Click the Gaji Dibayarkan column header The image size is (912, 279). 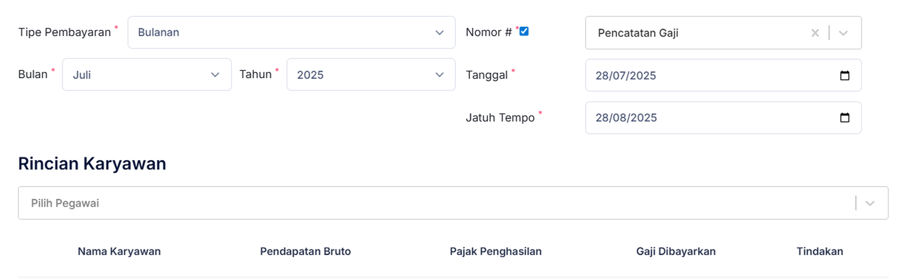(x=675, y=251)
